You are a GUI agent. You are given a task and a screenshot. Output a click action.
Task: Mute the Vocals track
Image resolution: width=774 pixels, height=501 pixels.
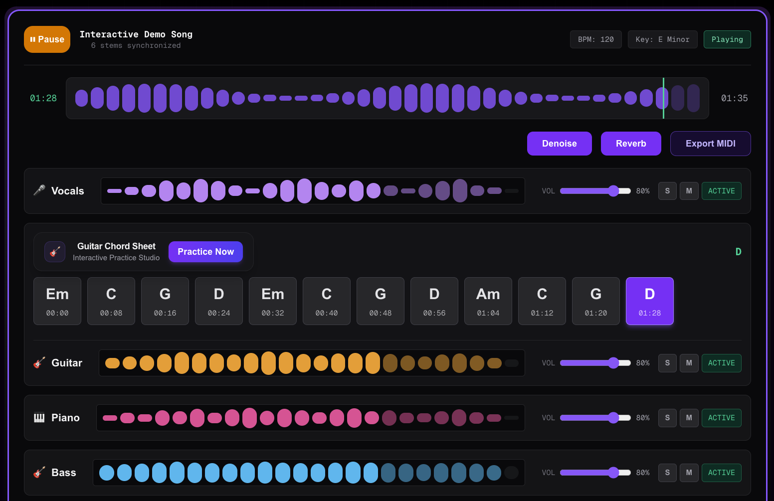(x=689, y=191)
